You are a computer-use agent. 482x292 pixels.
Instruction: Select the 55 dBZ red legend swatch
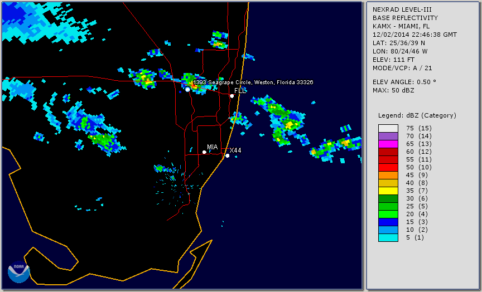(x=388, y=160)
